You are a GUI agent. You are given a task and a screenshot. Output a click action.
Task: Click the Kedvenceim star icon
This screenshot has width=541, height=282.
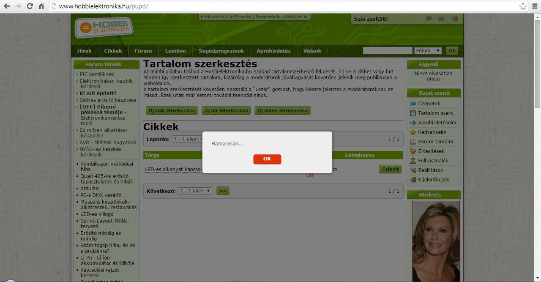pyautogui.click(x=413, y=132)
